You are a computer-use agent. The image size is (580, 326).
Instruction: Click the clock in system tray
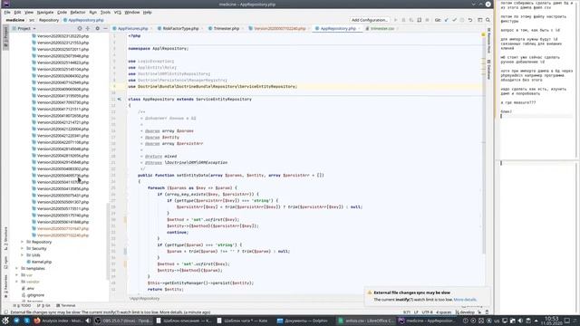552,320
